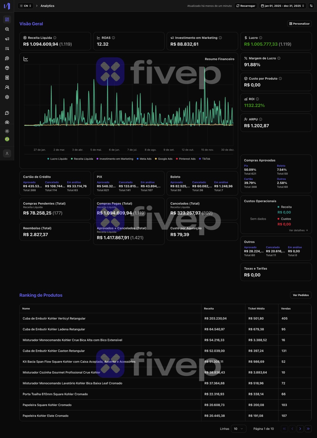Image resolution: width=317 pixels, height=438 pixels.
Task: Click the info icon next to Lucro
Action: tap(260, 38)
